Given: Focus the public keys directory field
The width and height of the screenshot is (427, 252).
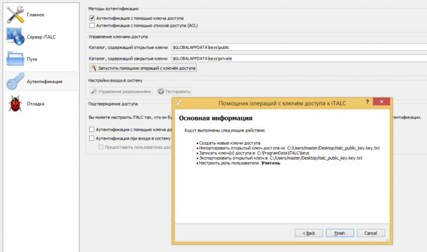Looking at the screenshot, I should point(299,47).
